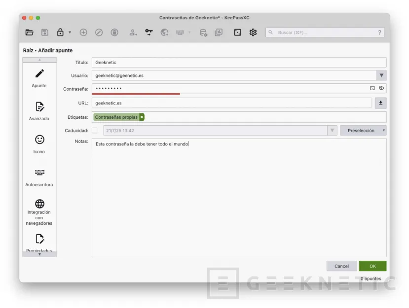
Task: Remove the Contraseñas propias tag
Action: 142,117
